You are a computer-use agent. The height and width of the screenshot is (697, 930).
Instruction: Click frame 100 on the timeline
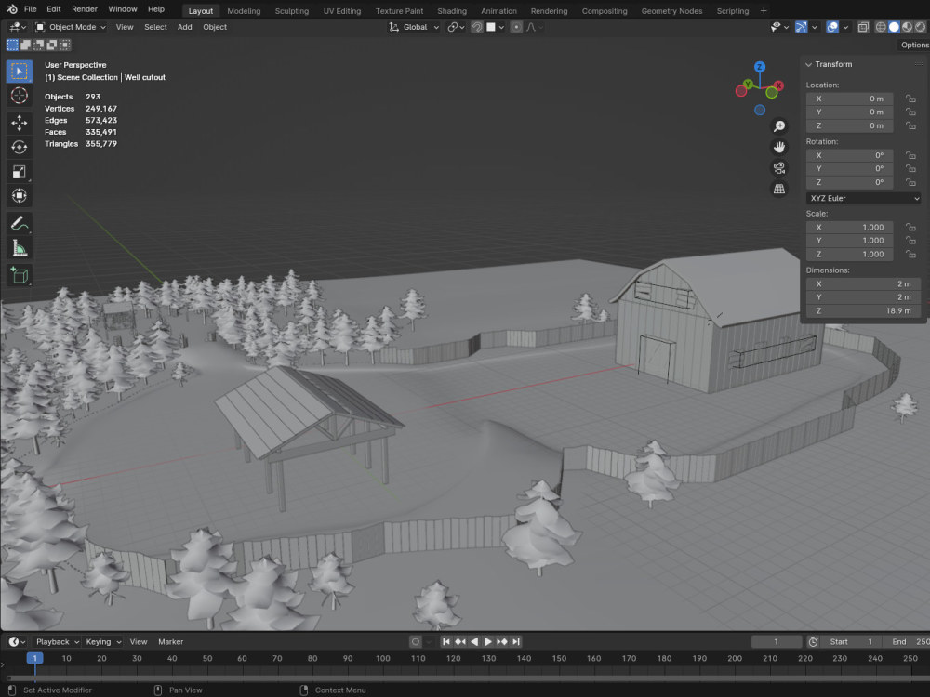pos(382,658)
